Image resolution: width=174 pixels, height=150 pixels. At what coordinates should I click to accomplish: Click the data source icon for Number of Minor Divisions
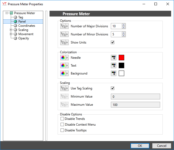click(x=64, y=34)
